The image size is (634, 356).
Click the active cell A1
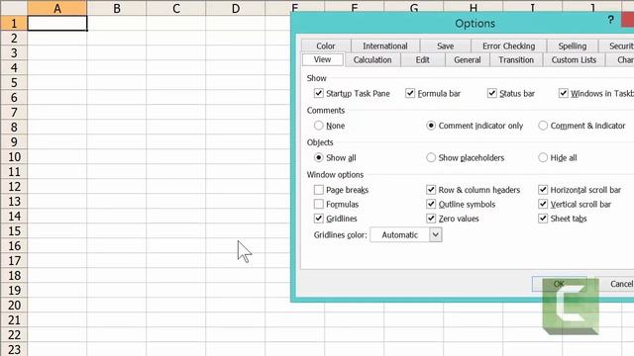point(57,23)
